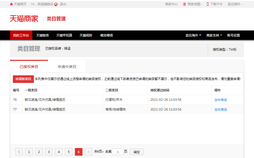Click the 2021-02-26 11:03:56 time in row 76

166,100
